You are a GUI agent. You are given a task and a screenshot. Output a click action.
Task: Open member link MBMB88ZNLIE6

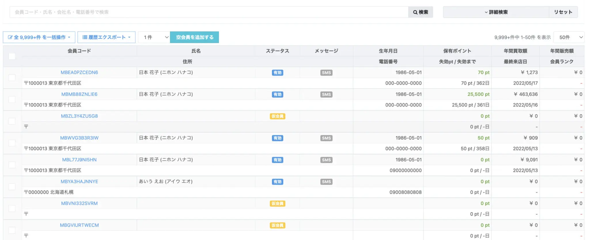(79, 94)
